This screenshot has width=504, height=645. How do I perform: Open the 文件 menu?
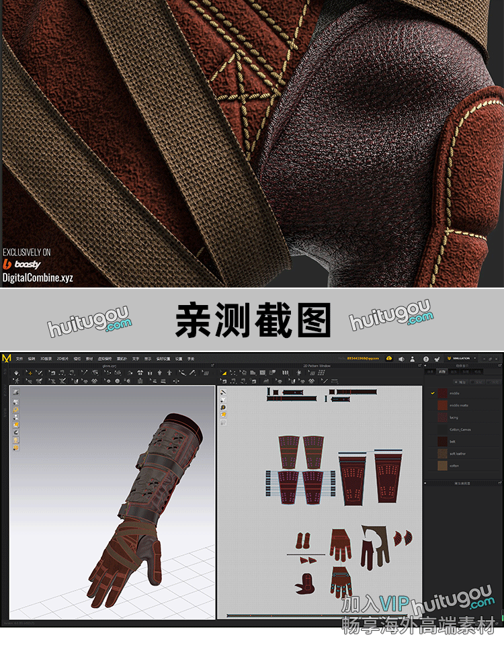pos(19,359)
